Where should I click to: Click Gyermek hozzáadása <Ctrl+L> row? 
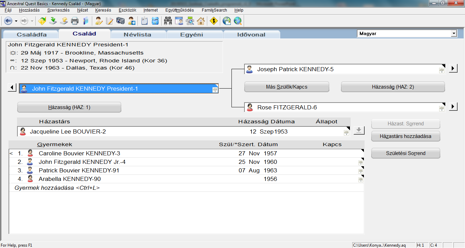point(186,188)
